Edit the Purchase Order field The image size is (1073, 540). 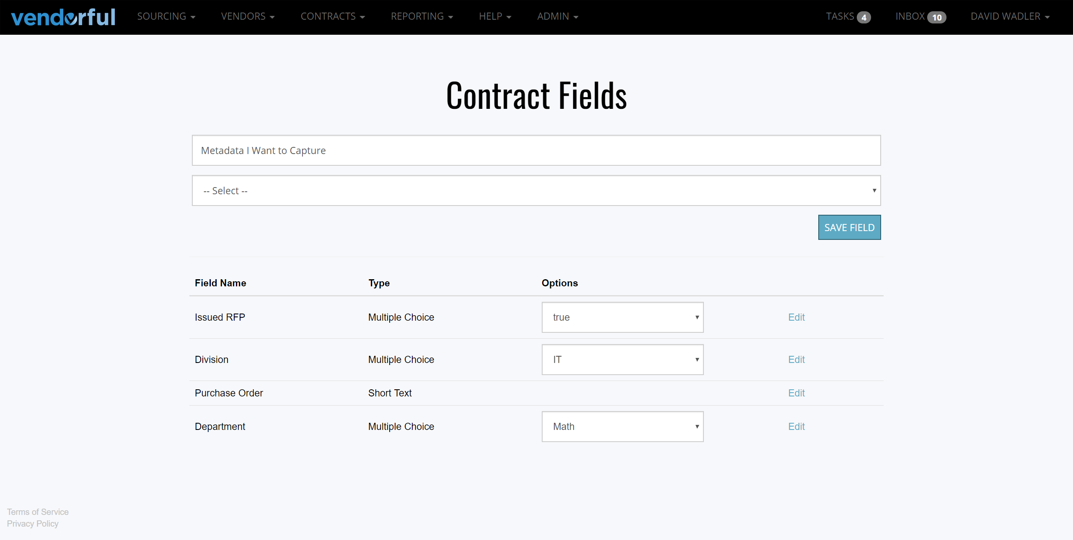pyautogui.click(x=796, y=393)
